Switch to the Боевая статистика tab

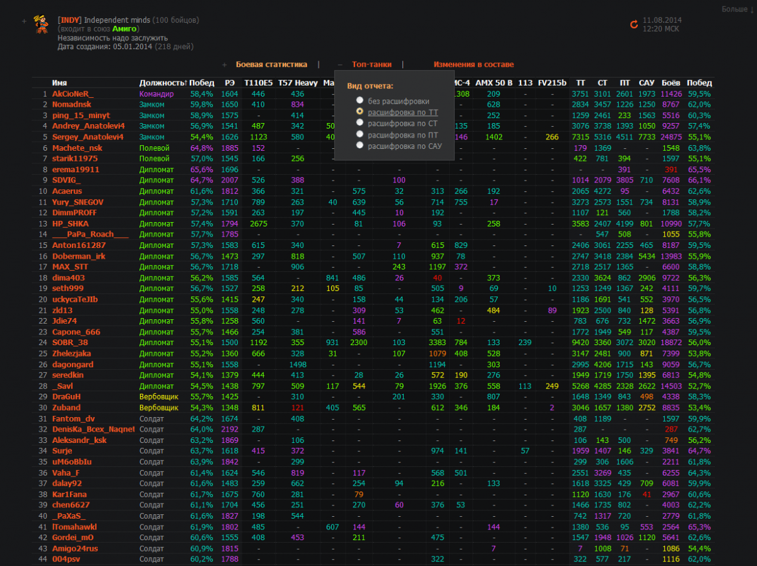tap(271, 64)
